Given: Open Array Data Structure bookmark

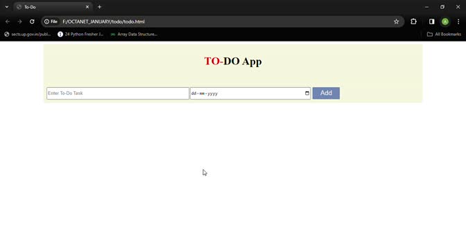Looking at the screenshot, I should pos(134,35).
